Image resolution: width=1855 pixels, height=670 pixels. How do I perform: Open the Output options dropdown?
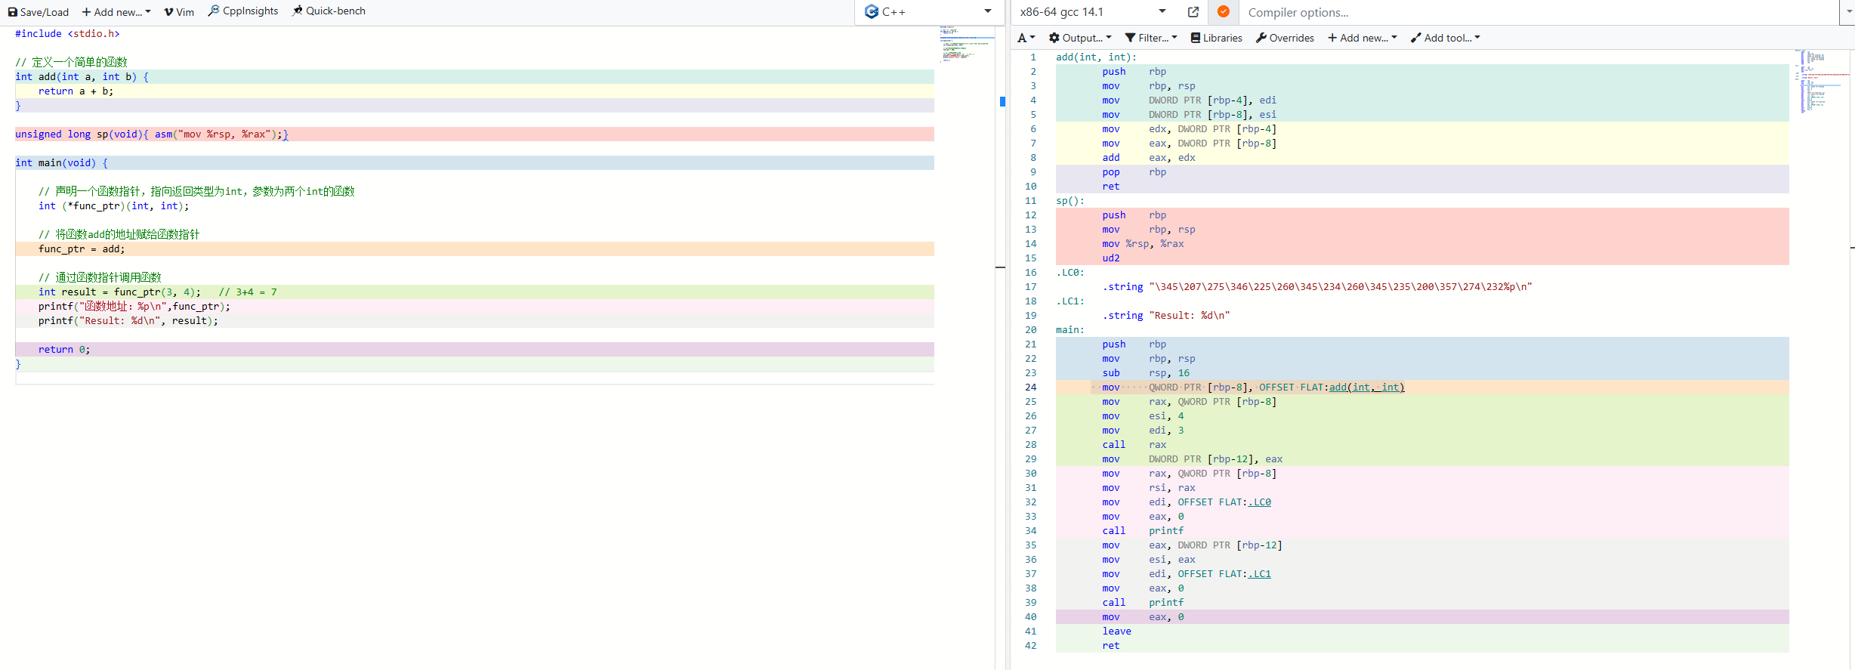(x=1080, y=38)
